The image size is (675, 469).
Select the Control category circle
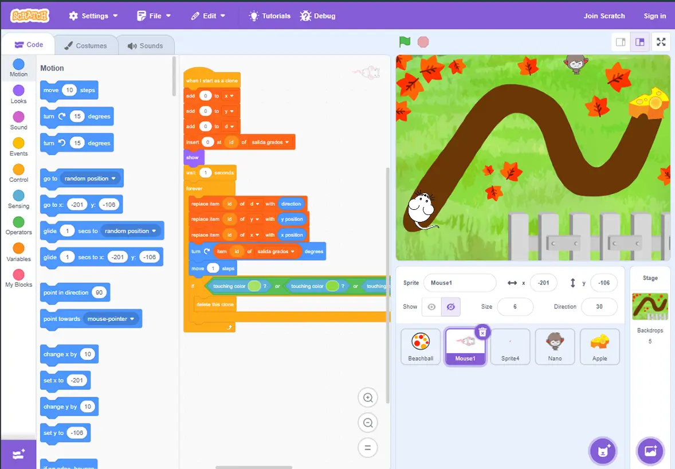[18, 169]
